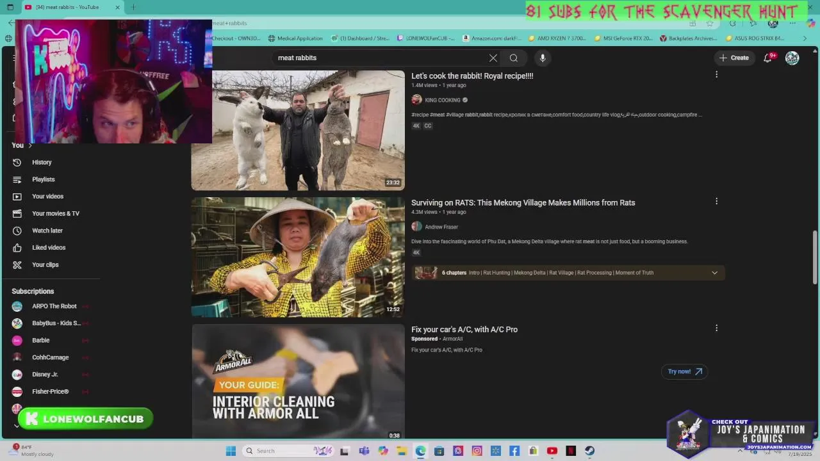This screenshot has width=820, height=461.
Task: Open more options for A/C Pro ad
Action: pos(716,328)
